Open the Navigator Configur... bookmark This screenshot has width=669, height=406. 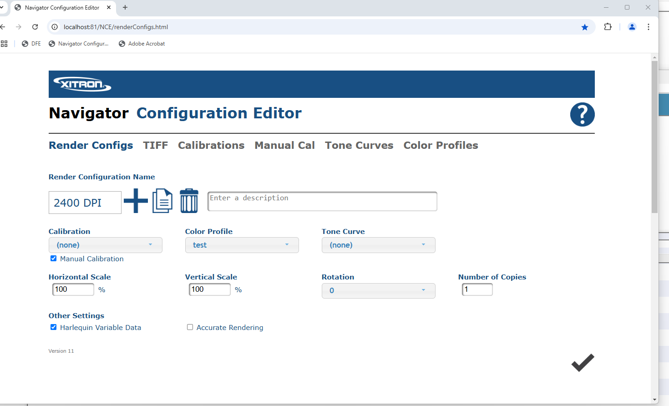[79, 44]
